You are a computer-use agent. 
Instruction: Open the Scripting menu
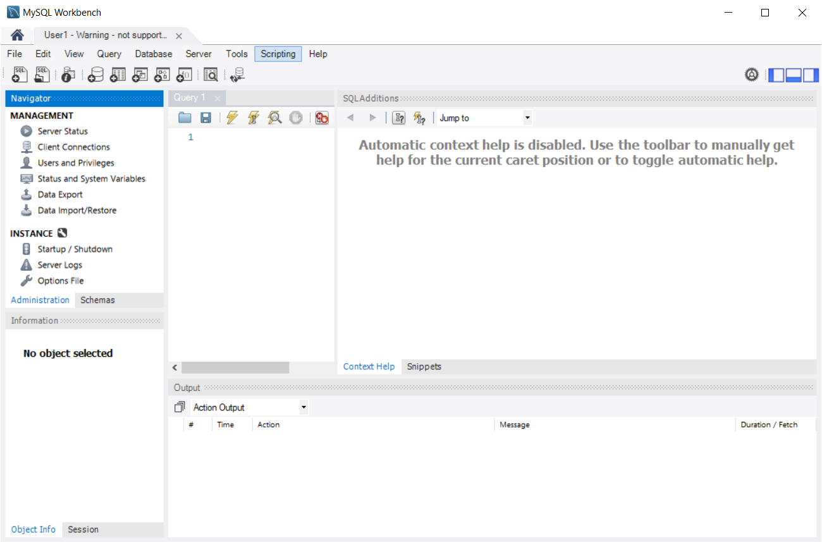pyautogui.click(x=278, y=54)
